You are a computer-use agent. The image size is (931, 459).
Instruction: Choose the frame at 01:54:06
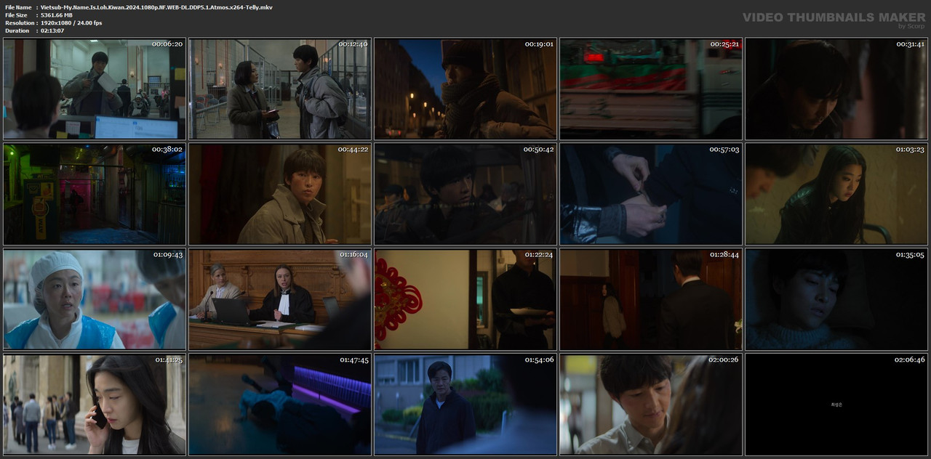[x=465, y=405]
